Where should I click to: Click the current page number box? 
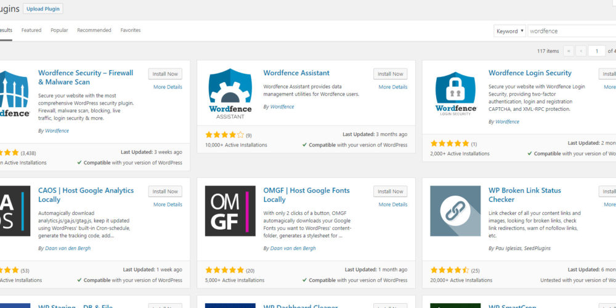click(x=596, y=51)
